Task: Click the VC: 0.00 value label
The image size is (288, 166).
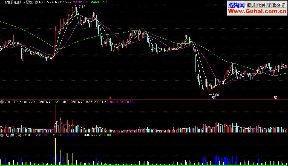Action: pyautogui.click(x=56, y=135)
